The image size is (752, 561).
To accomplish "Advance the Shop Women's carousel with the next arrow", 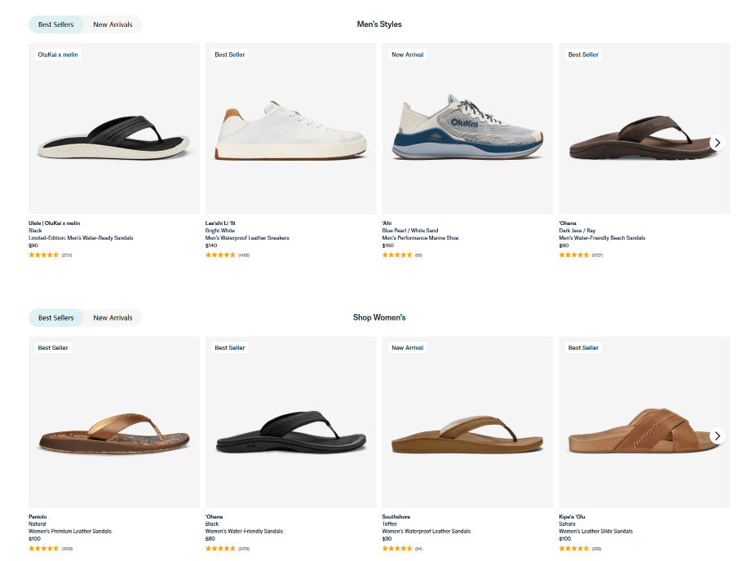I will click(x=717, y=436).
